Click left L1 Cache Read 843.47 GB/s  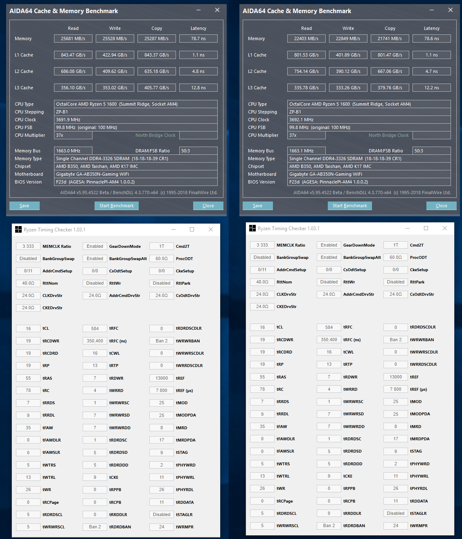73,55
